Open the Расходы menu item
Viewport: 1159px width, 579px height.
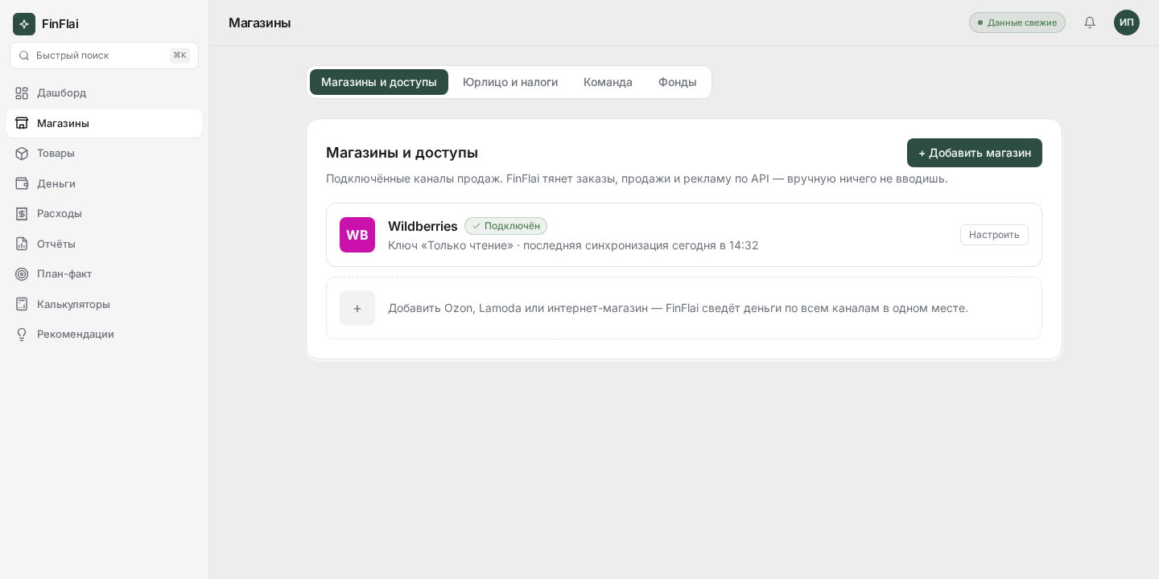pyautogui.click(x=104, y=214)
